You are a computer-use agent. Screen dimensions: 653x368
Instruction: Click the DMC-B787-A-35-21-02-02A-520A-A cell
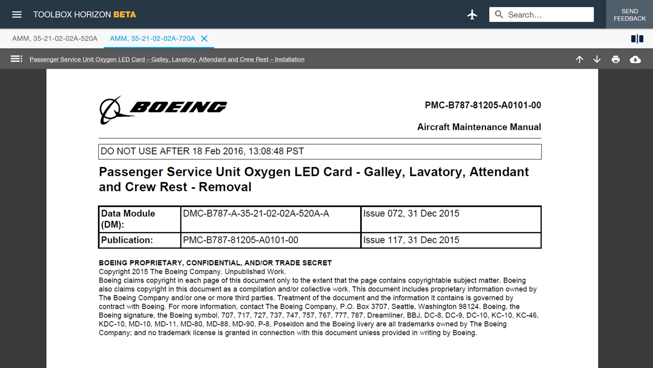tap(271, 219)
